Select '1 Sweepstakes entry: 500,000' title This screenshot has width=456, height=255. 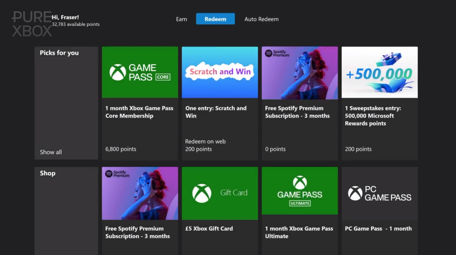pos(373,116)
